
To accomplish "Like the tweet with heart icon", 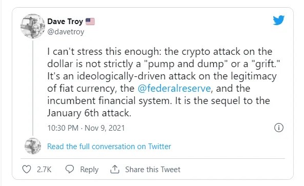I will click(x=27, y=169).
